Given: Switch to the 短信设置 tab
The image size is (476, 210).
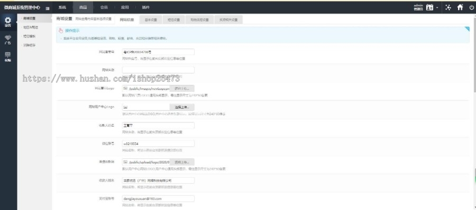Looking at the screenshot, I should click(x=173, y=20).
